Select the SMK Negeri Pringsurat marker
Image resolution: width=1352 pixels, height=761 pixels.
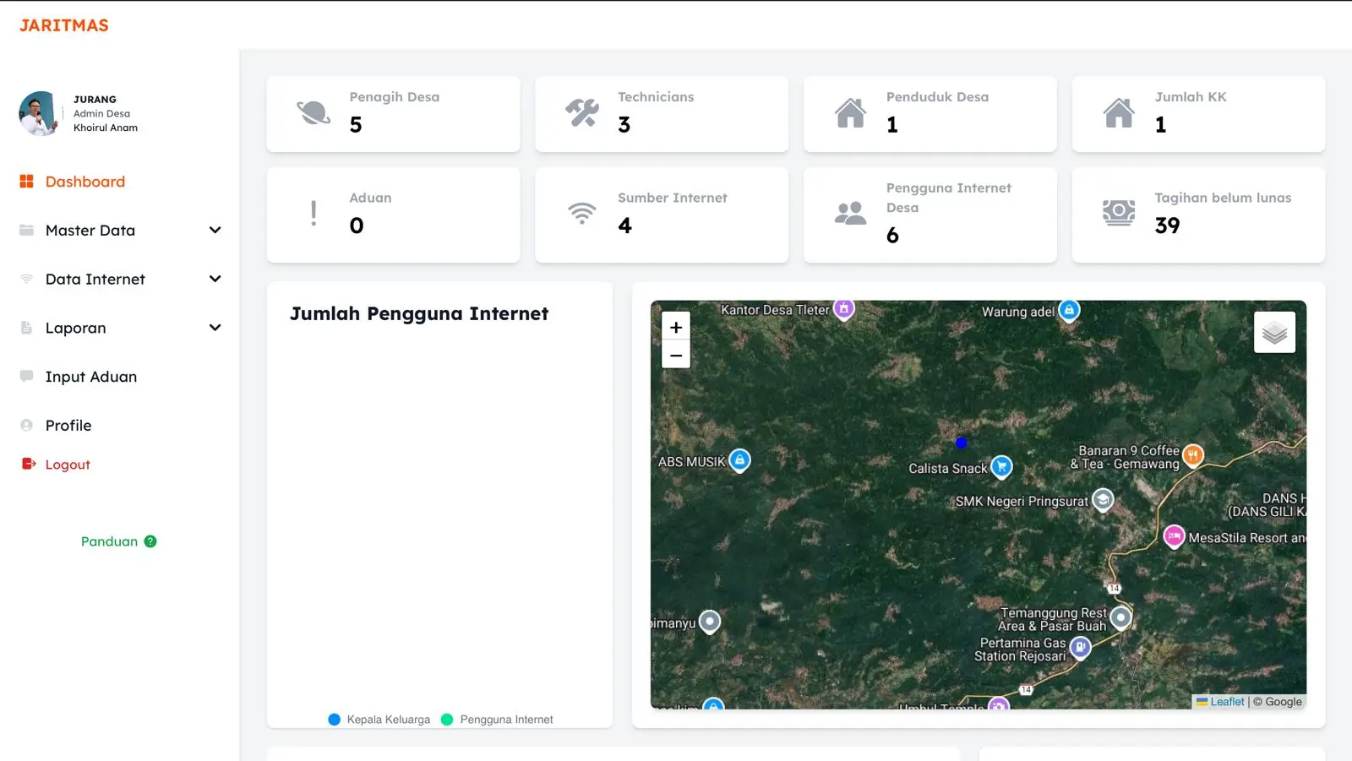pos(1103,500)
